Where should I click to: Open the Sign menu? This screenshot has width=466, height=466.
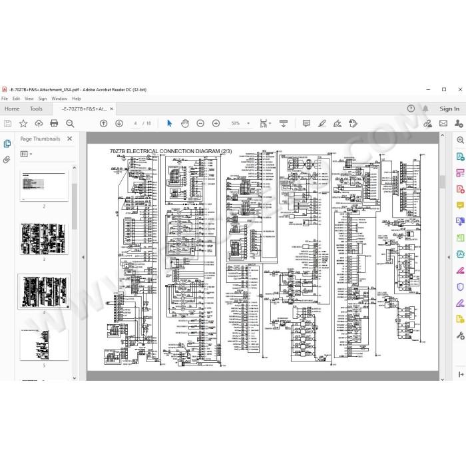43,99
